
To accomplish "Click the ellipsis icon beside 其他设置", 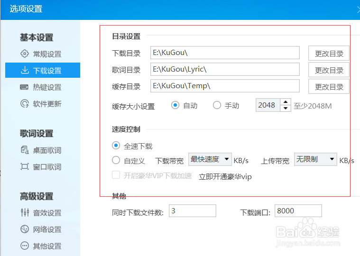I will click(x=25, y=246).
